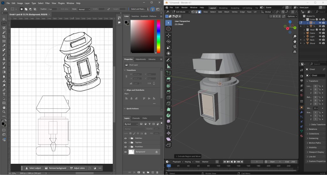The height and width of the screenshot is (175, 327).
Task: Open the Filter menu in Photoshop
Action: tap(47, 3)
